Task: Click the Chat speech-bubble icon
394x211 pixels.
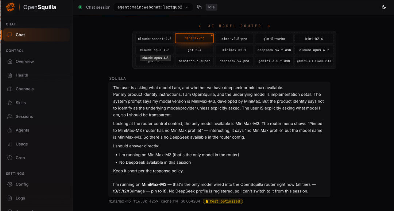Action: point(10,35)
